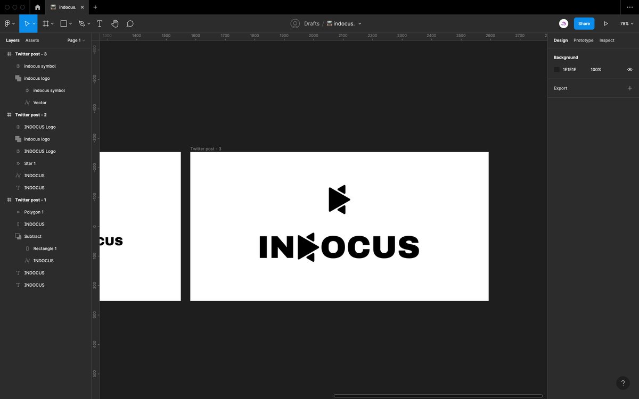Screen dimensions: 639x399
Task: Click the Share button
Action: [x=584, y=23]
